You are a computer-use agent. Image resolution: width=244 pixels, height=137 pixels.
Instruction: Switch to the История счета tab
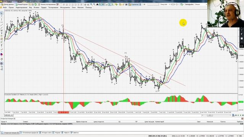pyautogui.click(x=45, y=133)
